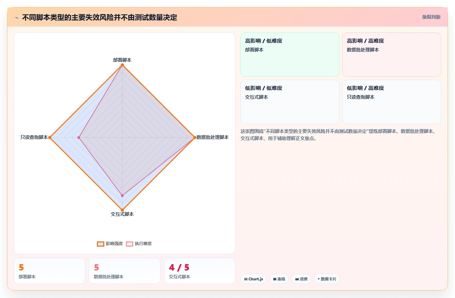Open the 高影响 / 低难度 quadrant card
The height and width of the screenshot is (298, 455).
pos(290,55)
